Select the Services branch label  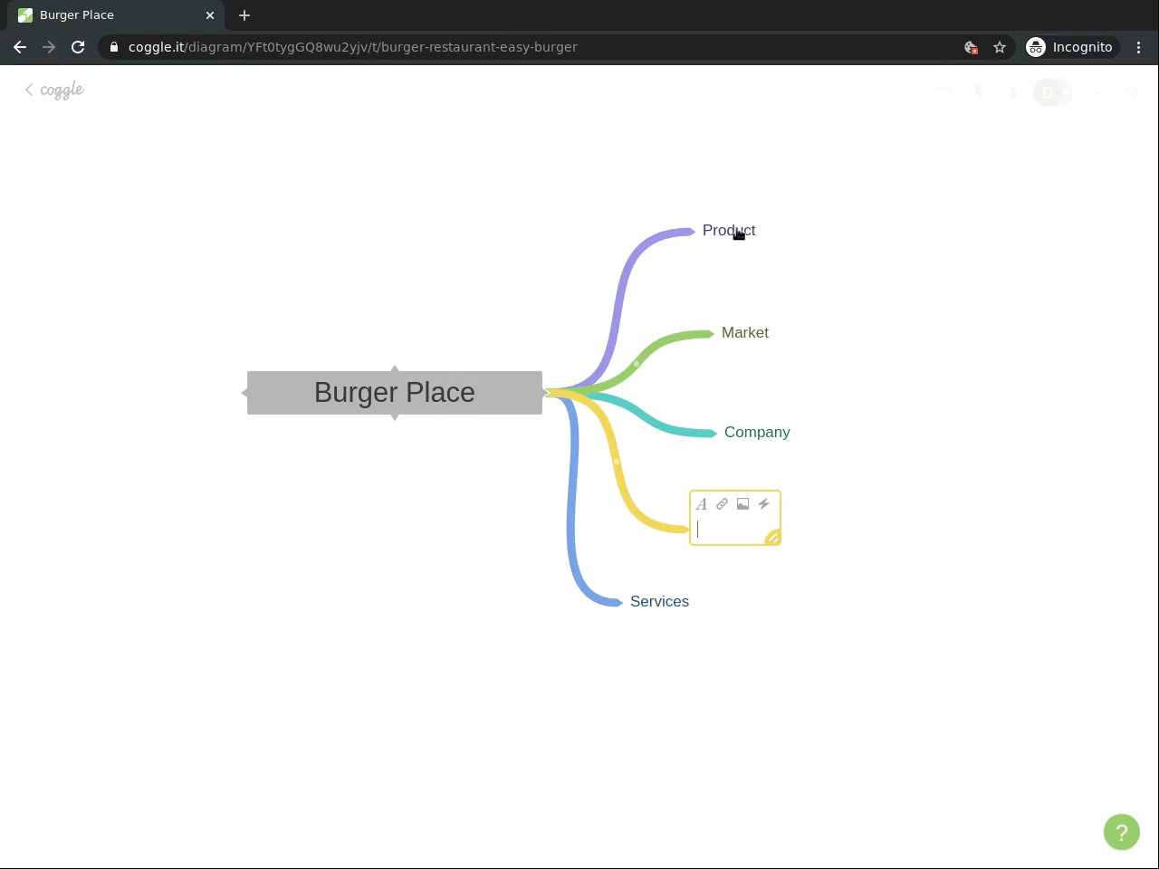(x=659, y=602)
